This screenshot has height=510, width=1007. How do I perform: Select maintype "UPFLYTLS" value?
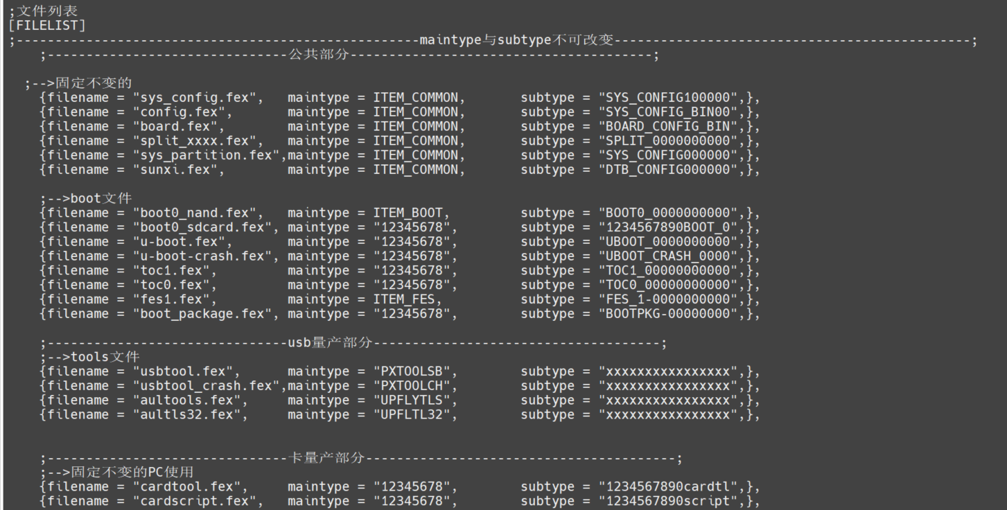(x=412, y=401)
